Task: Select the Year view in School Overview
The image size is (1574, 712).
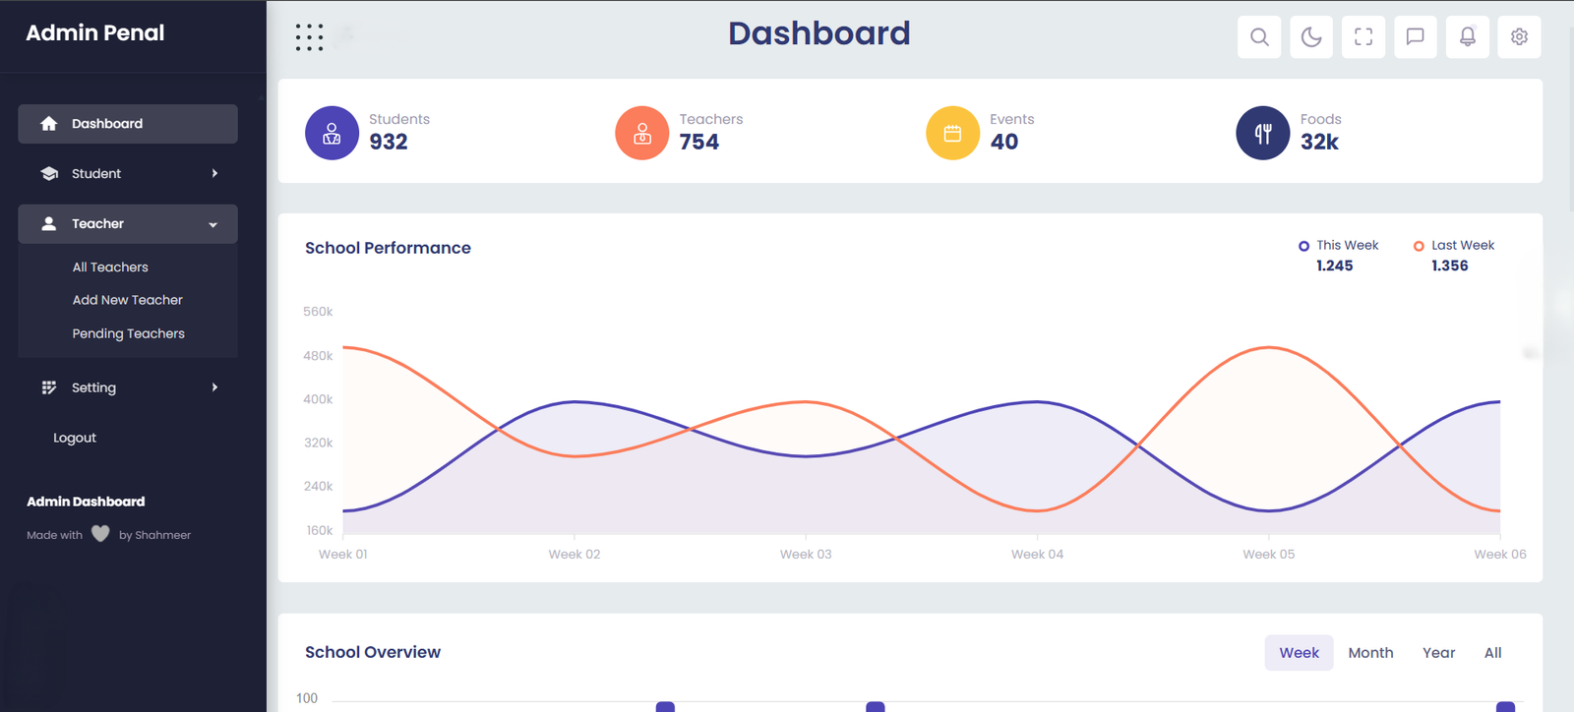Action: click(1438, 652)
